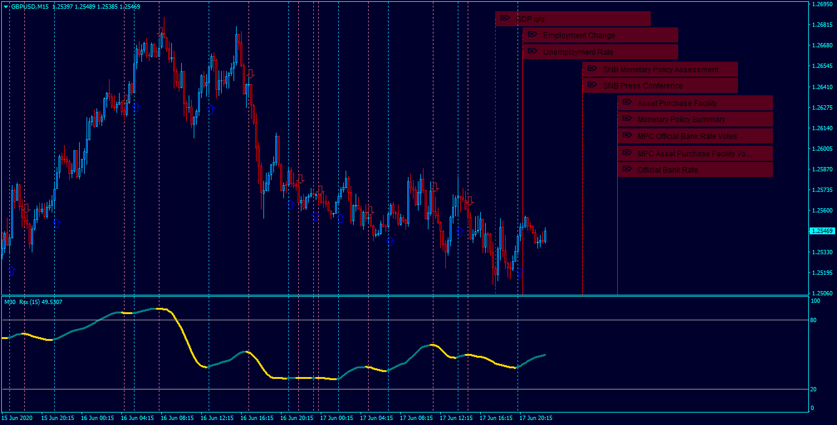Select the tag icon beside Unemployment Rate

pyautogui.click(x=532, y=51)
